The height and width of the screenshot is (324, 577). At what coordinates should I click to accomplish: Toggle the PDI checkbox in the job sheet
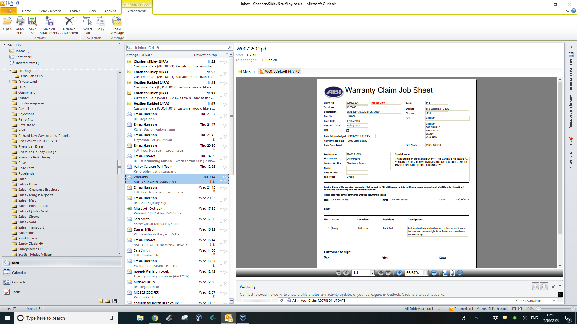click(348, 130)
